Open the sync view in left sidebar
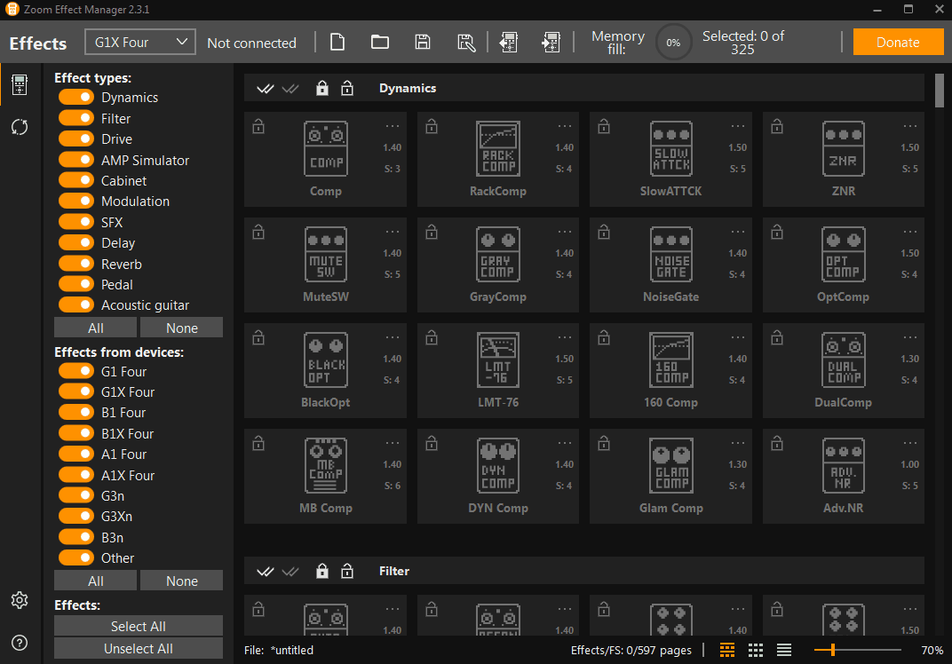Screen dimensions: 952x664 [20, 127]
